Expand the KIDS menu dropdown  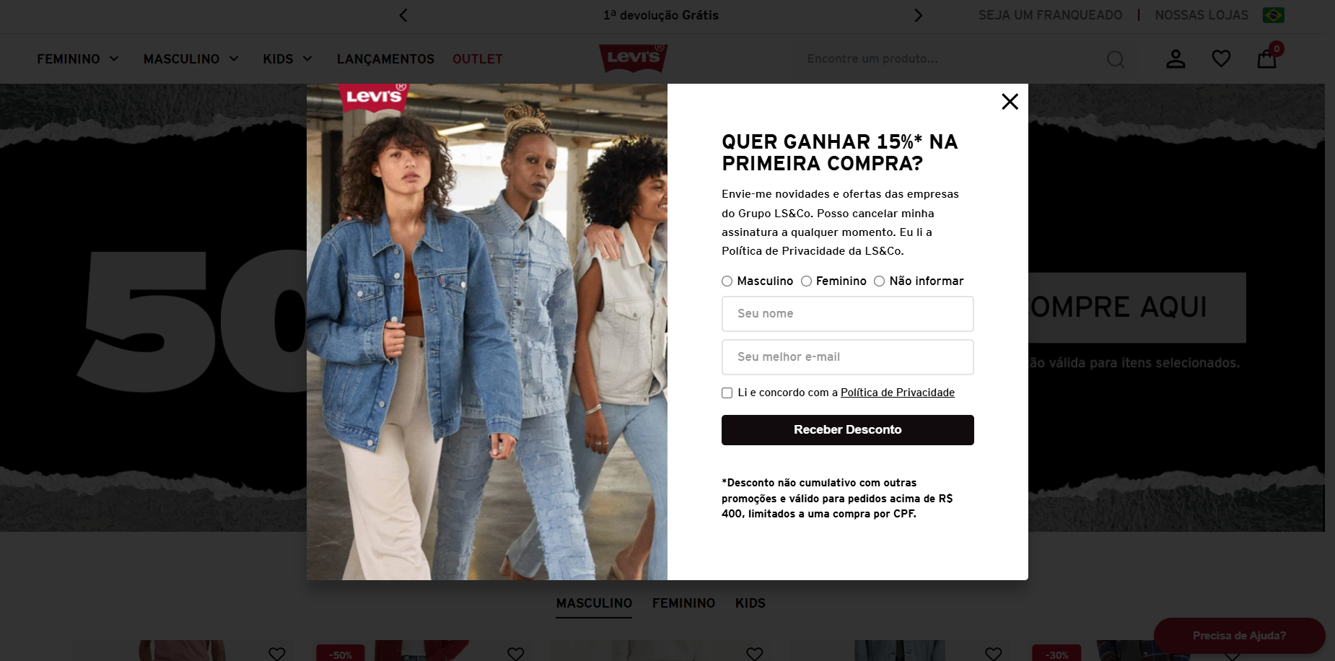click(x=287, y=59)
